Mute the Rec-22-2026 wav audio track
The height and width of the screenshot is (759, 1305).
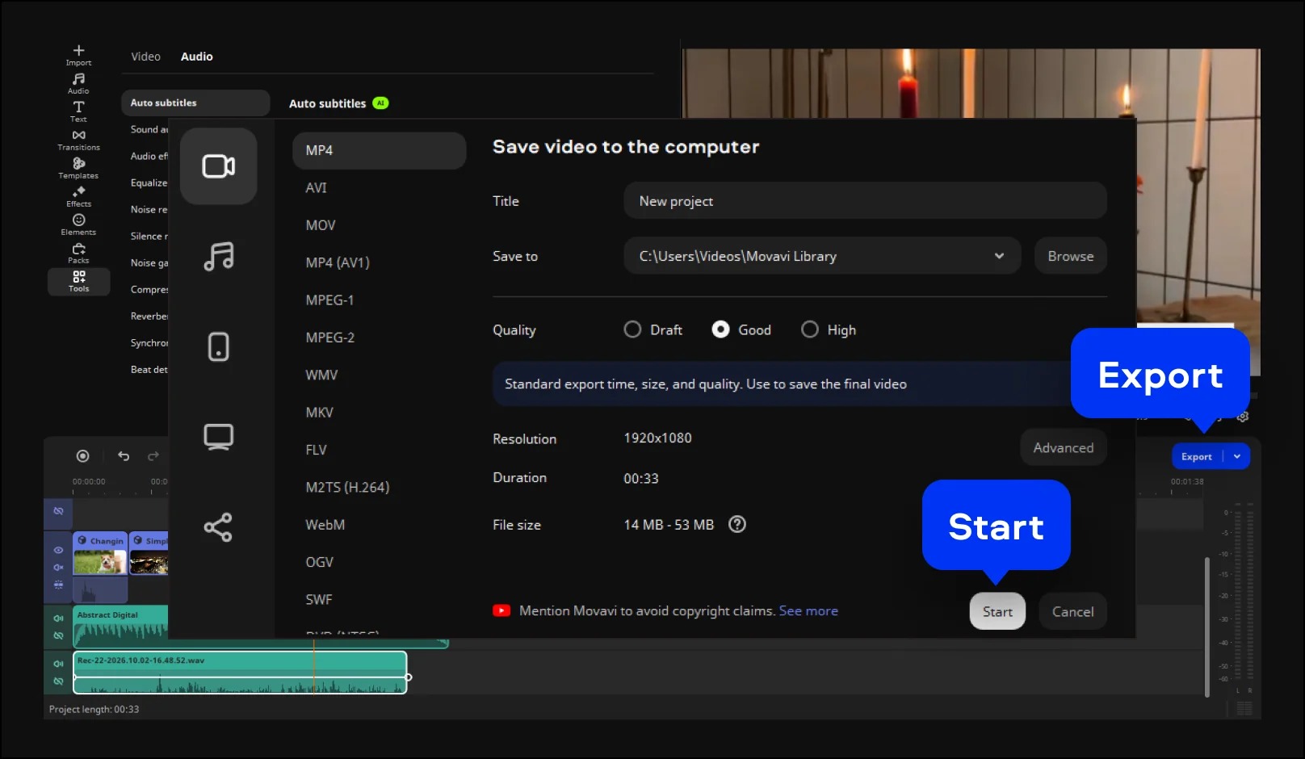(58, 664)
